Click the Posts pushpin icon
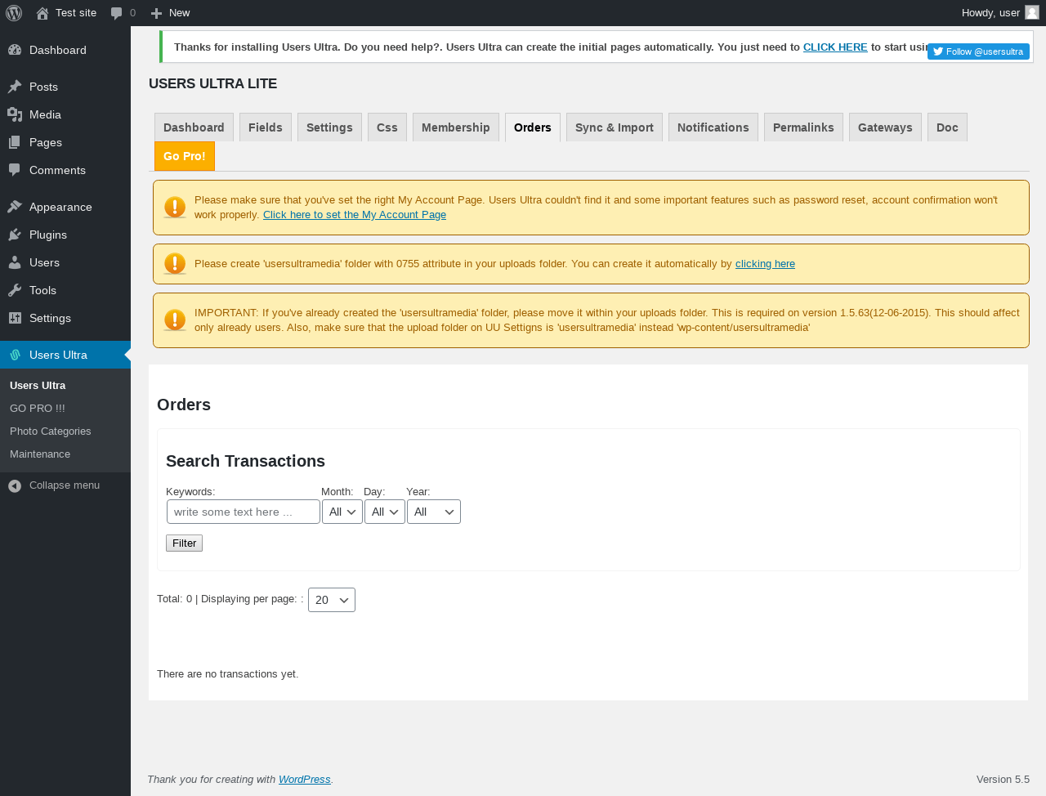 15,87
